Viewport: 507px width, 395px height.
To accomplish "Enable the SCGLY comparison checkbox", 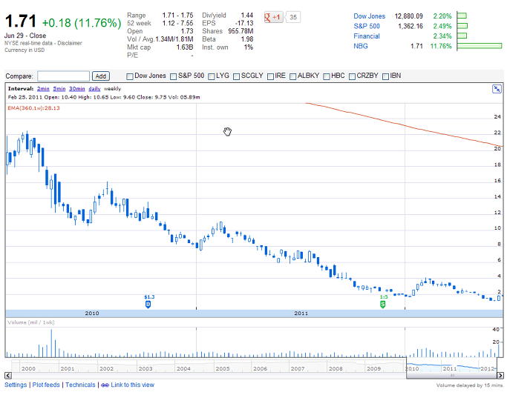I will pyautogui.click(x=236, y=76).
